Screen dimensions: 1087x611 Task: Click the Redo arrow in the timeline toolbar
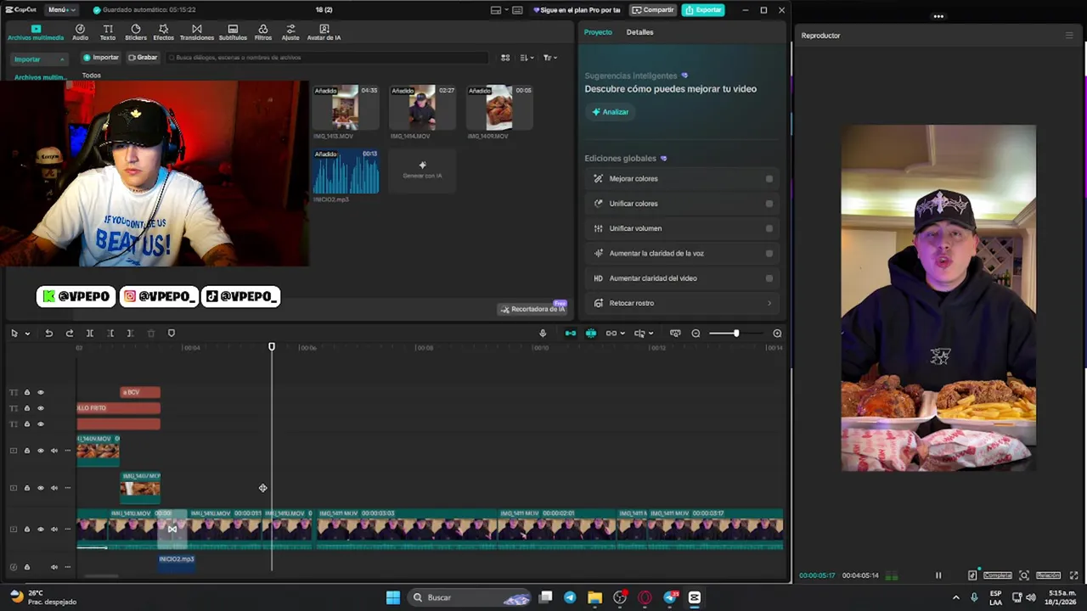click(x=70, y=334)
